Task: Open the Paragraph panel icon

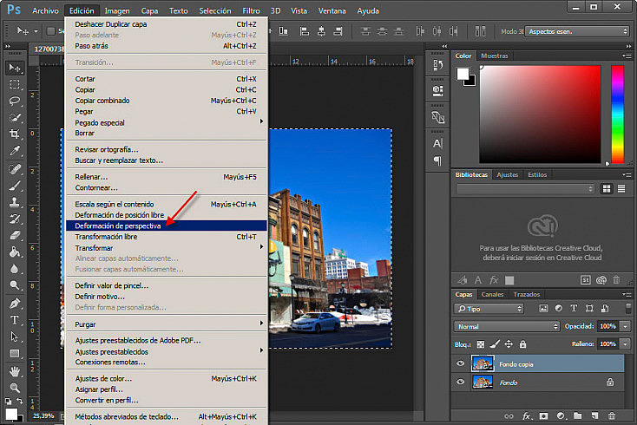Action: (437, 161)
